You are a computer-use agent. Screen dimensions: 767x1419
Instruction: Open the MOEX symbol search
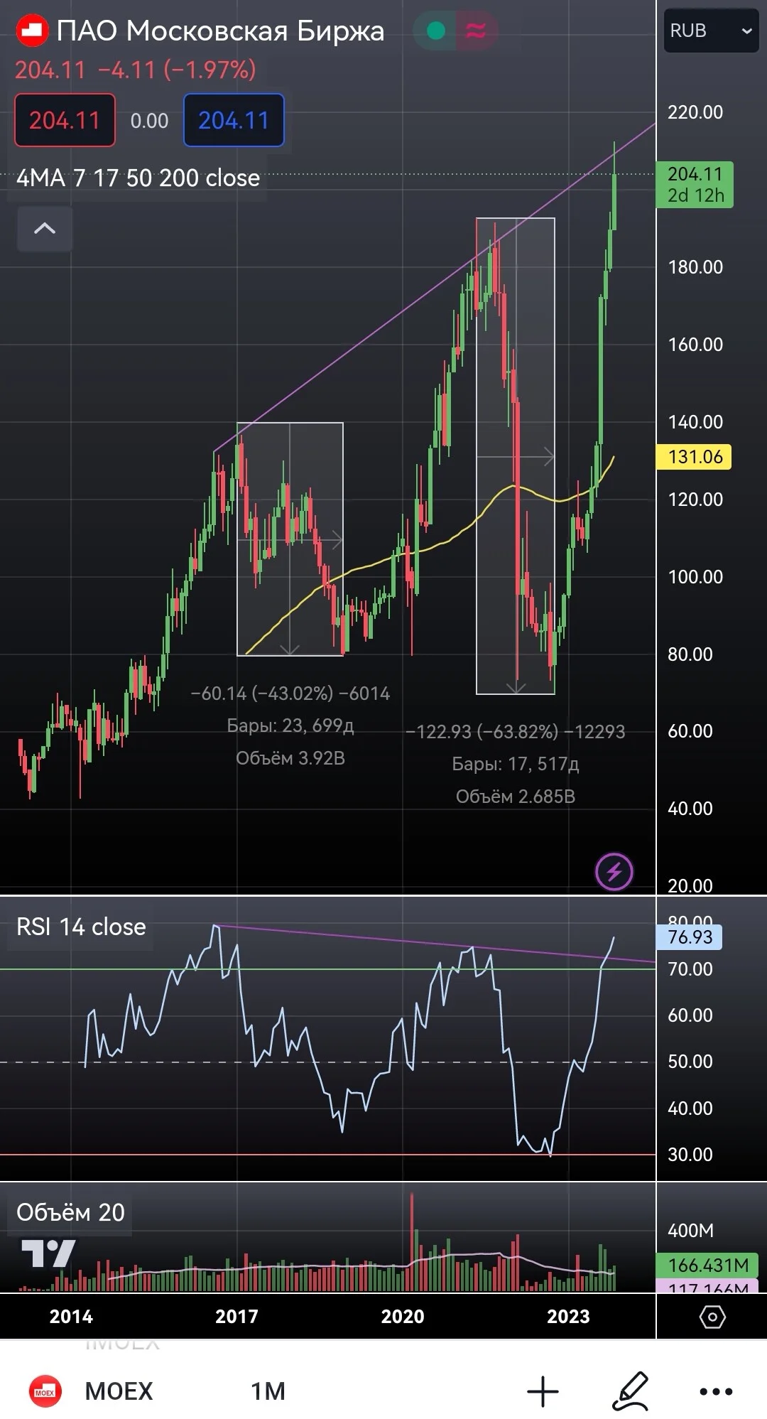pyautogui.click(x=119, y=1391)
